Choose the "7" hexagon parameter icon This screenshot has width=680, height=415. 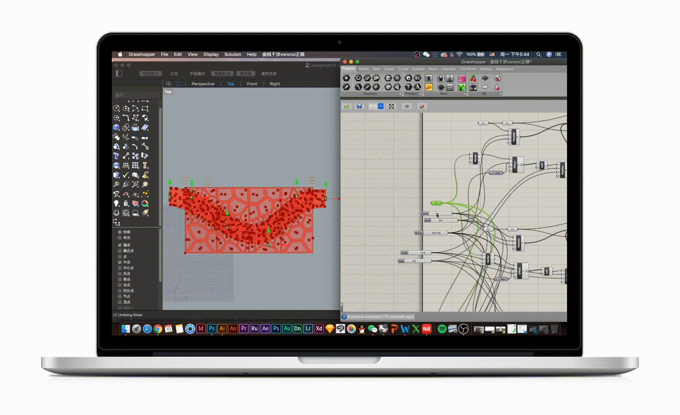click(408, 87)
